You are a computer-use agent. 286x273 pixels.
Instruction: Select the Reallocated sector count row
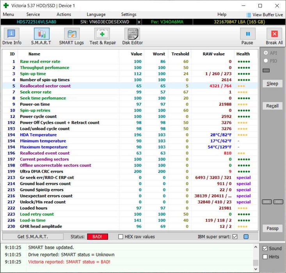130,86
